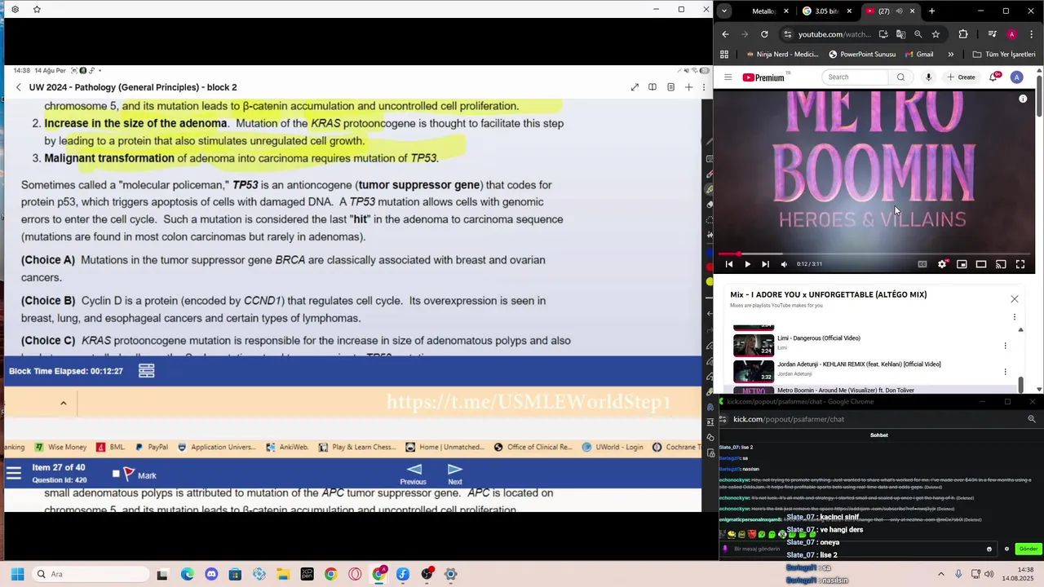The width and height of the screenshot is (1044, 587).
Task: Open PowerPoint Sunusu bookmark
Action: coord(861,55)
